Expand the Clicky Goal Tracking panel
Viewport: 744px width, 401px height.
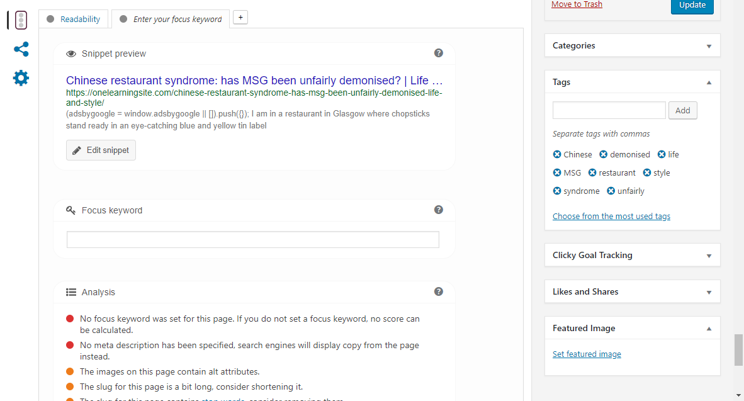pyautogui.click(x=709, y=256)
